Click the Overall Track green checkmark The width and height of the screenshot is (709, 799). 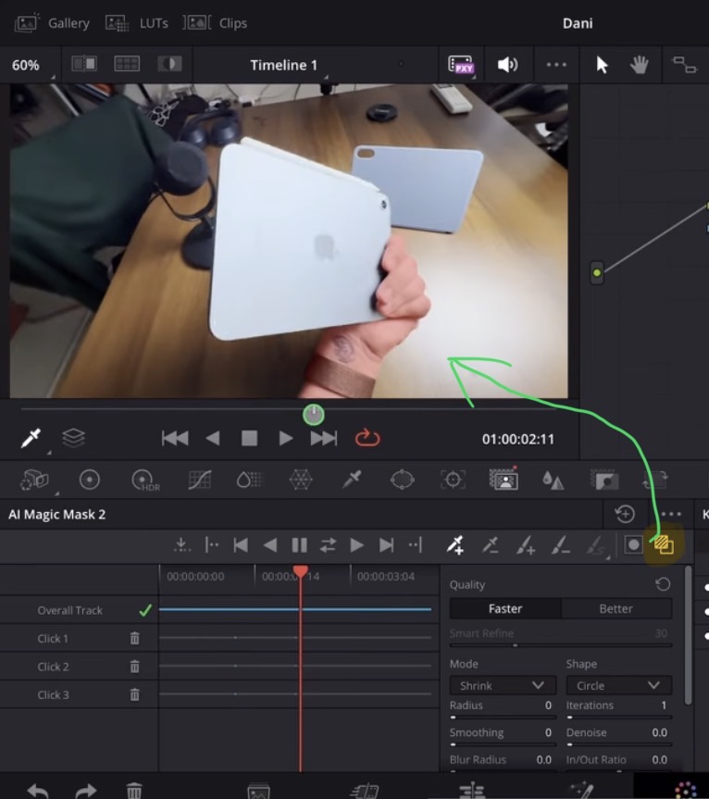click(x=145, y=610)
